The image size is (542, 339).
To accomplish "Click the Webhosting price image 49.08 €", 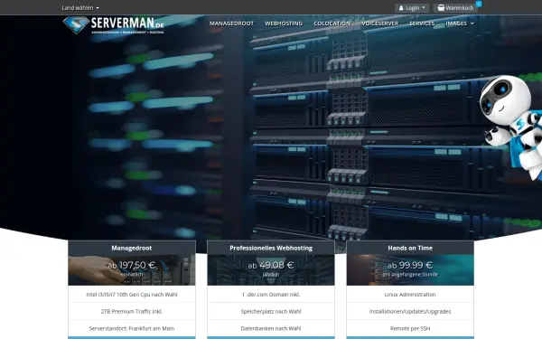I will 271,270.
